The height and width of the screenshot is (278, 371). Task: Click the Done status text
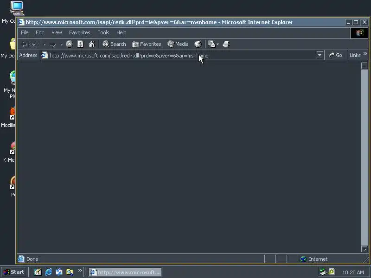pos(32,259)
